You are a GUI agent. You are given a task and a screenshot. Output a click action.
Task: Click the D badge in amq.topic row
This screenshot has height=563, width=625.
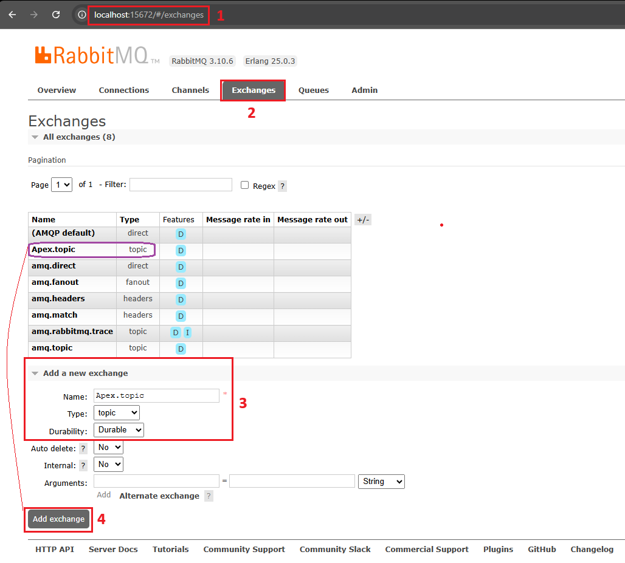pyautogui.click(x=181, y=349)
